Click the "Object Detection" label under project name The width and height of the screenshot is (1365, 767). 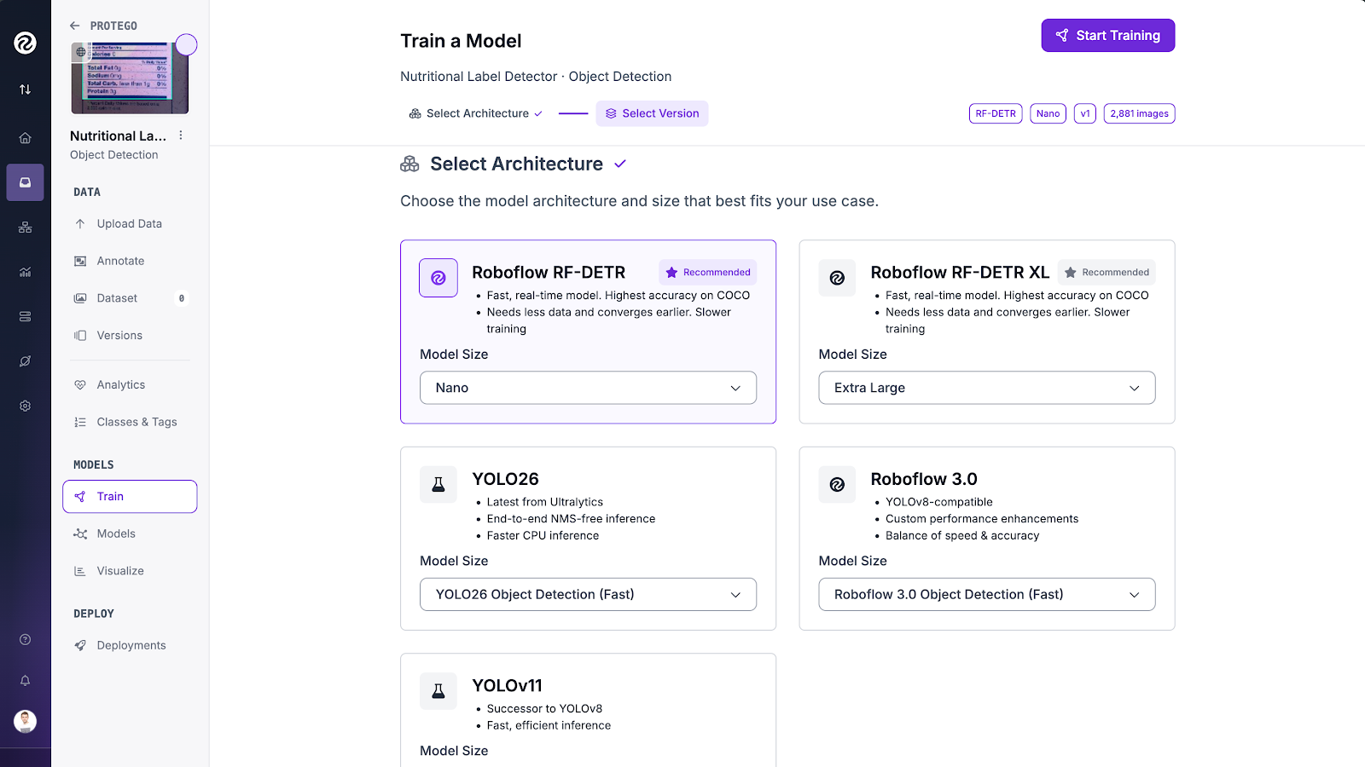tap(113, 155)
